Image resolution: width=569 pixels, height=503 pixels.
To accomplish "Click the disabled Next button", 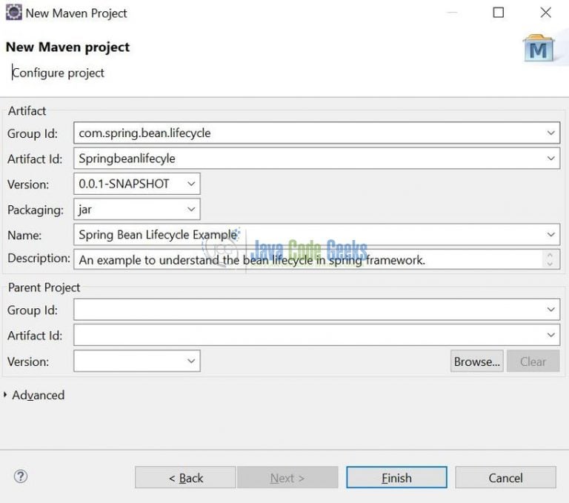I will pos(287,478).
